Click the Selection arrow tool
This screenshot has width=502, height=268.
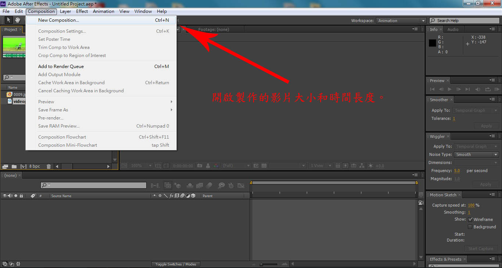(x=8, y=20)
